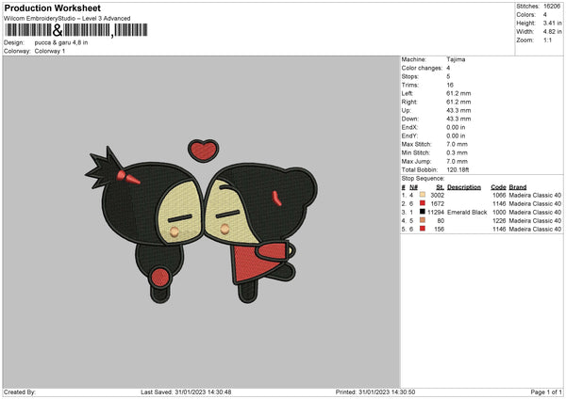Click the 'Brand' column header
This screenshot has height=399, width=566.
point(518,187)
